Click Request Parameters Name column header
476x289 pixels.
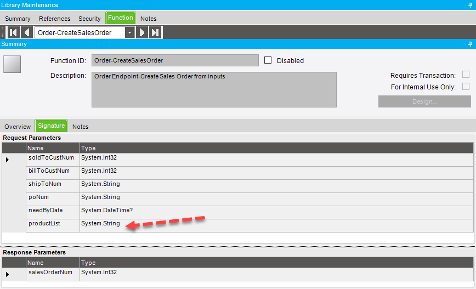point(53,148)
